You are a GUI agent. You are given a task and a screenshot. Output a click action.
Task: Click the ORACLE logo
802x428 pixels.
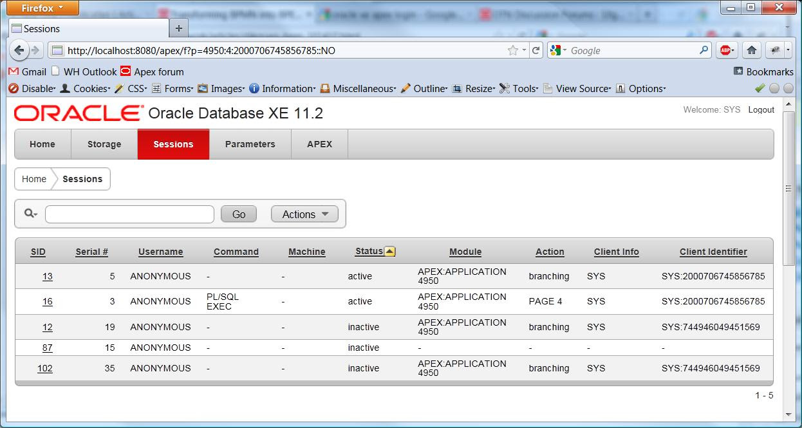(x=78, y=114)
